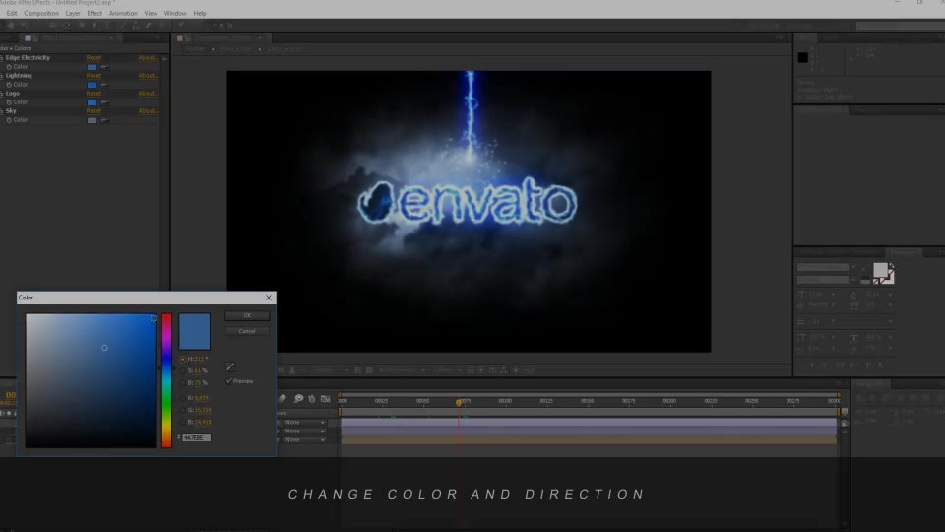Open the Edit menu
945x532 pixels.
pyautogui.click(x=12, y=13)
